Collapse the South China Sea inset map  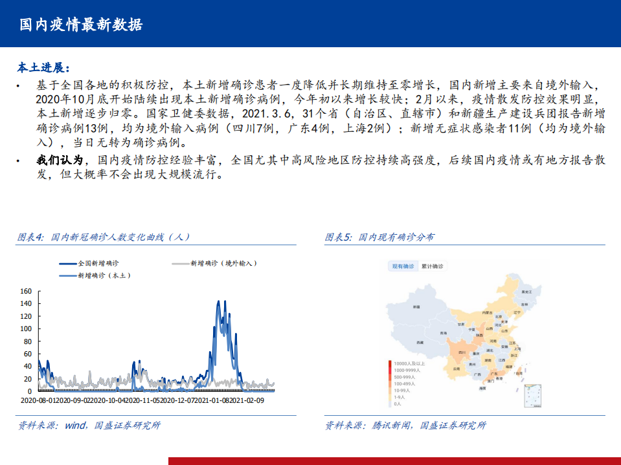click(532, 396)
